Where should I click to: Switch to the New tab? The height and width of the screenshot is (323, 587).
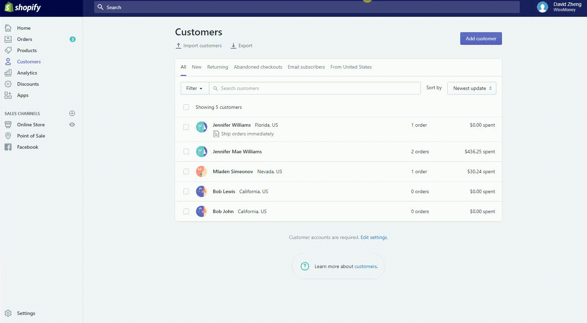pyautogui.click(x=197, y=67)
